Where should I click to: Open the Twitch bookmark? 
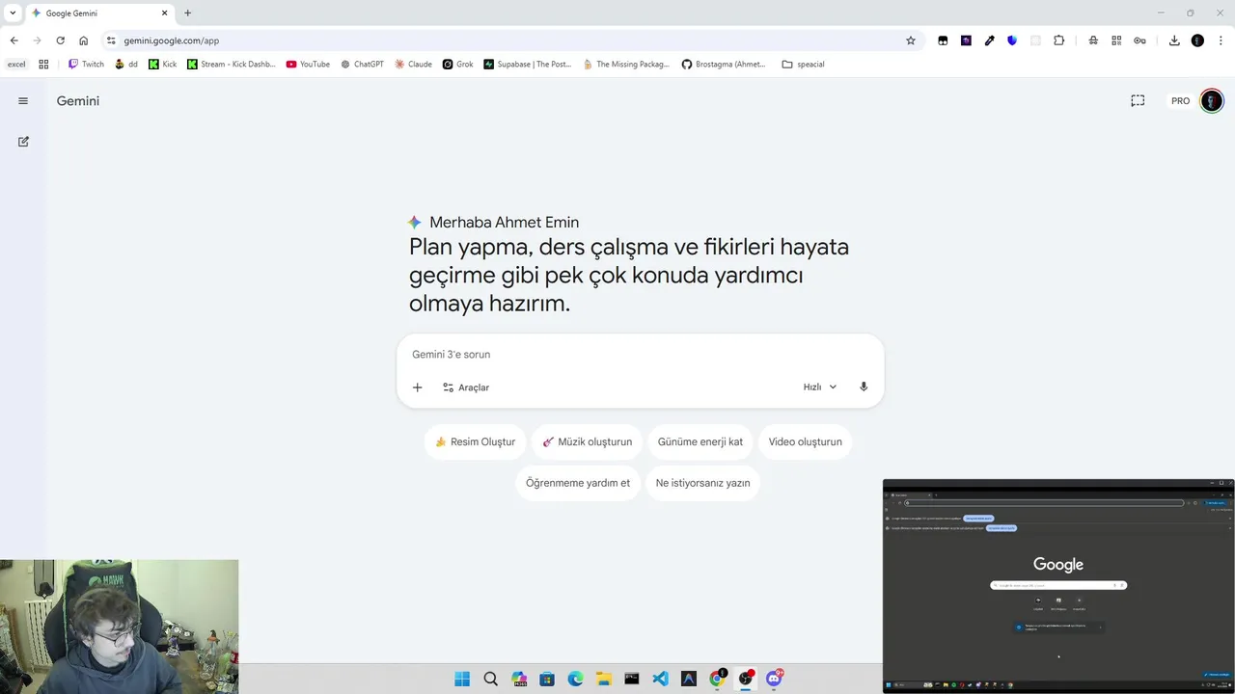pos(86,65)
